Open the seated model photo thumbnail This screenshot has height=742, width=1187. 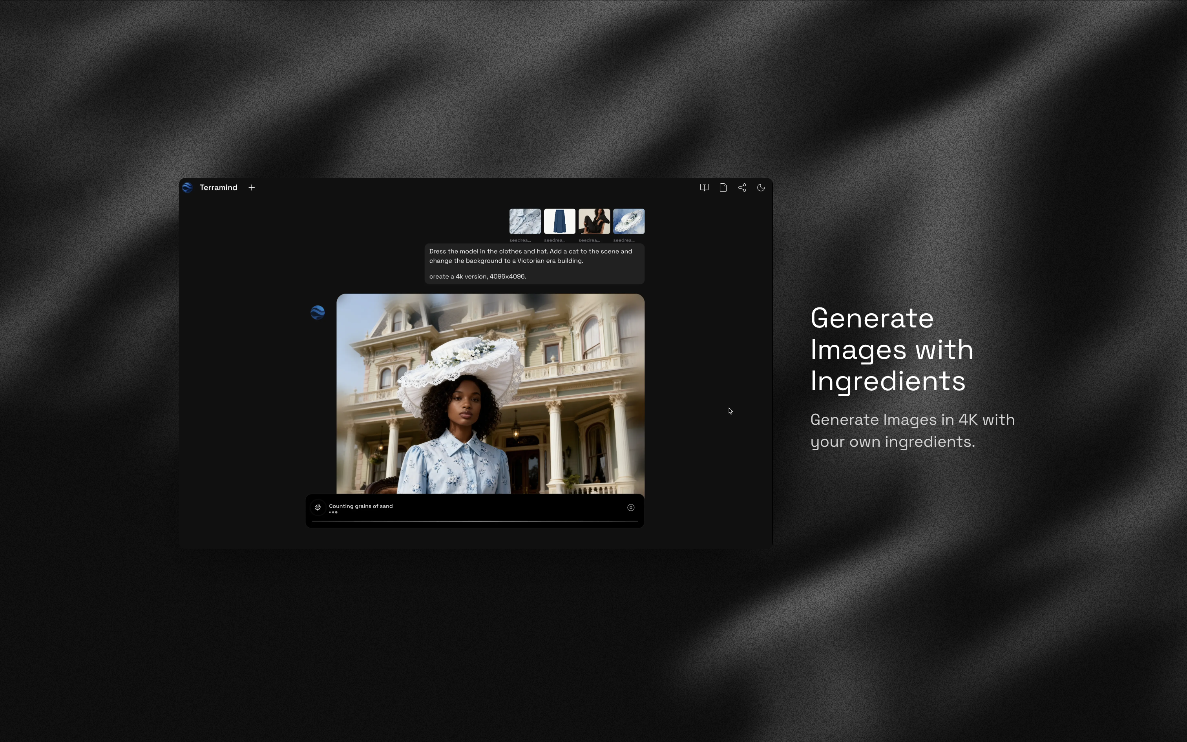coord(594,221)
